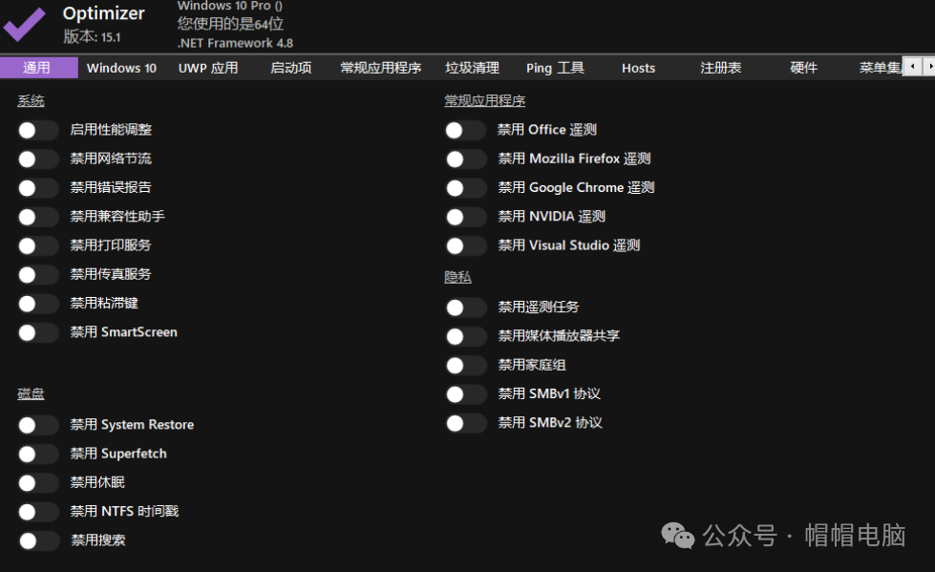Image resolution: width=935 pixels, height=572 pixels.
Task: Open the 硬件 tab
Action: (x=804, y=68)
